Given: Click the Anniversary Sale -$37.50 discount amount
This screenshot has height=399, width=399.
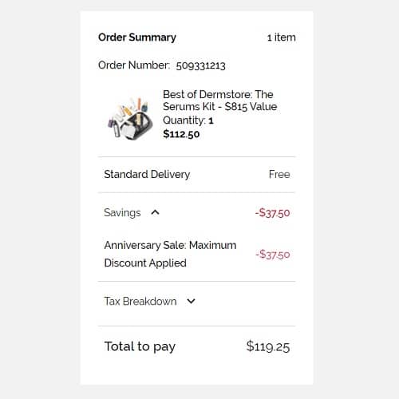Looking at the screenshot, I should [x=273, y=255].
